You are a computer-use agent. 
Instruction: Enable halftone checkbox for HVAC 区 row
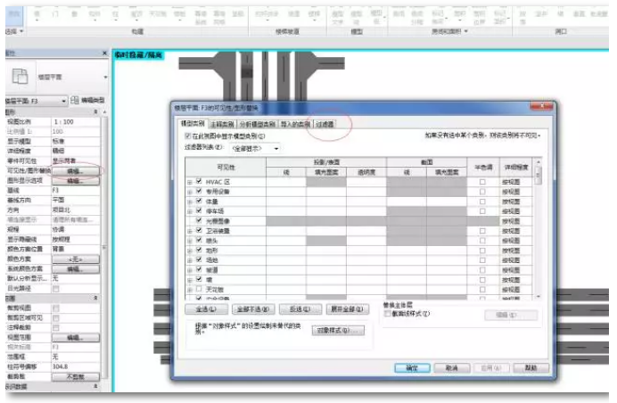(x=482, y=182)
